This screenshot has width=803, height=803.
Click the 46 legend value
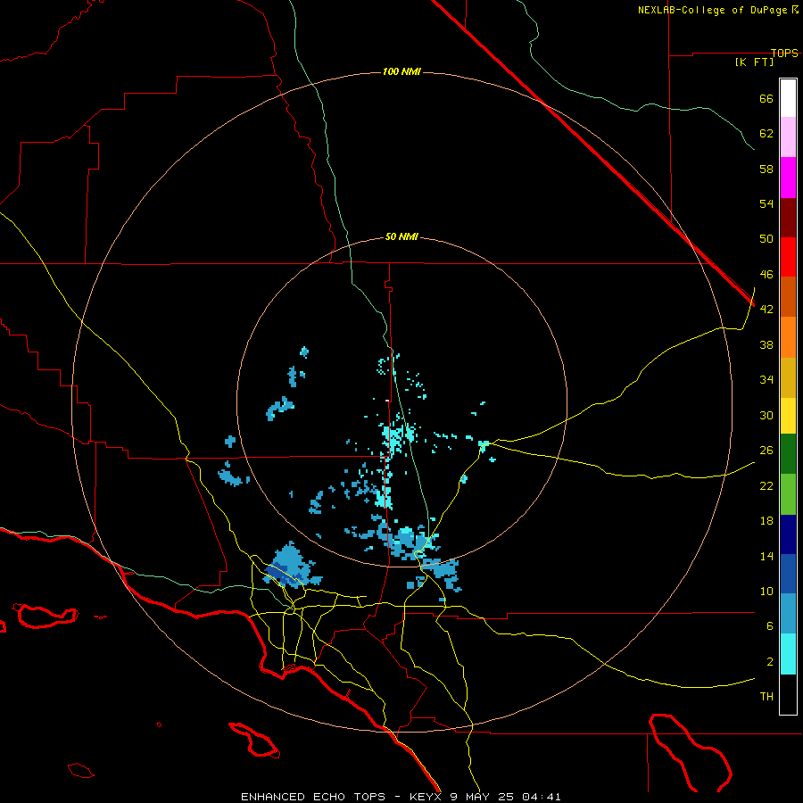pos(766,275)
